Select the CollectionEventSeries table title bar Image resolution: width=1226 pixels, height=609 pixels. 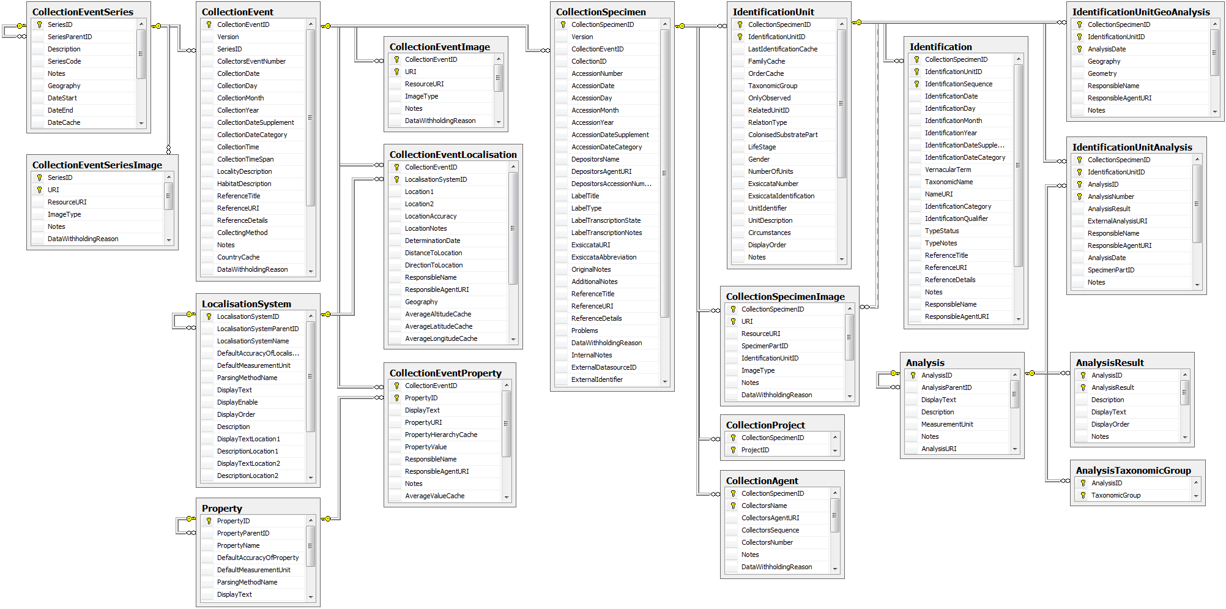(89, 12)
